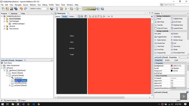
Task: Switch to the Services tab
Action: [14, 14]
